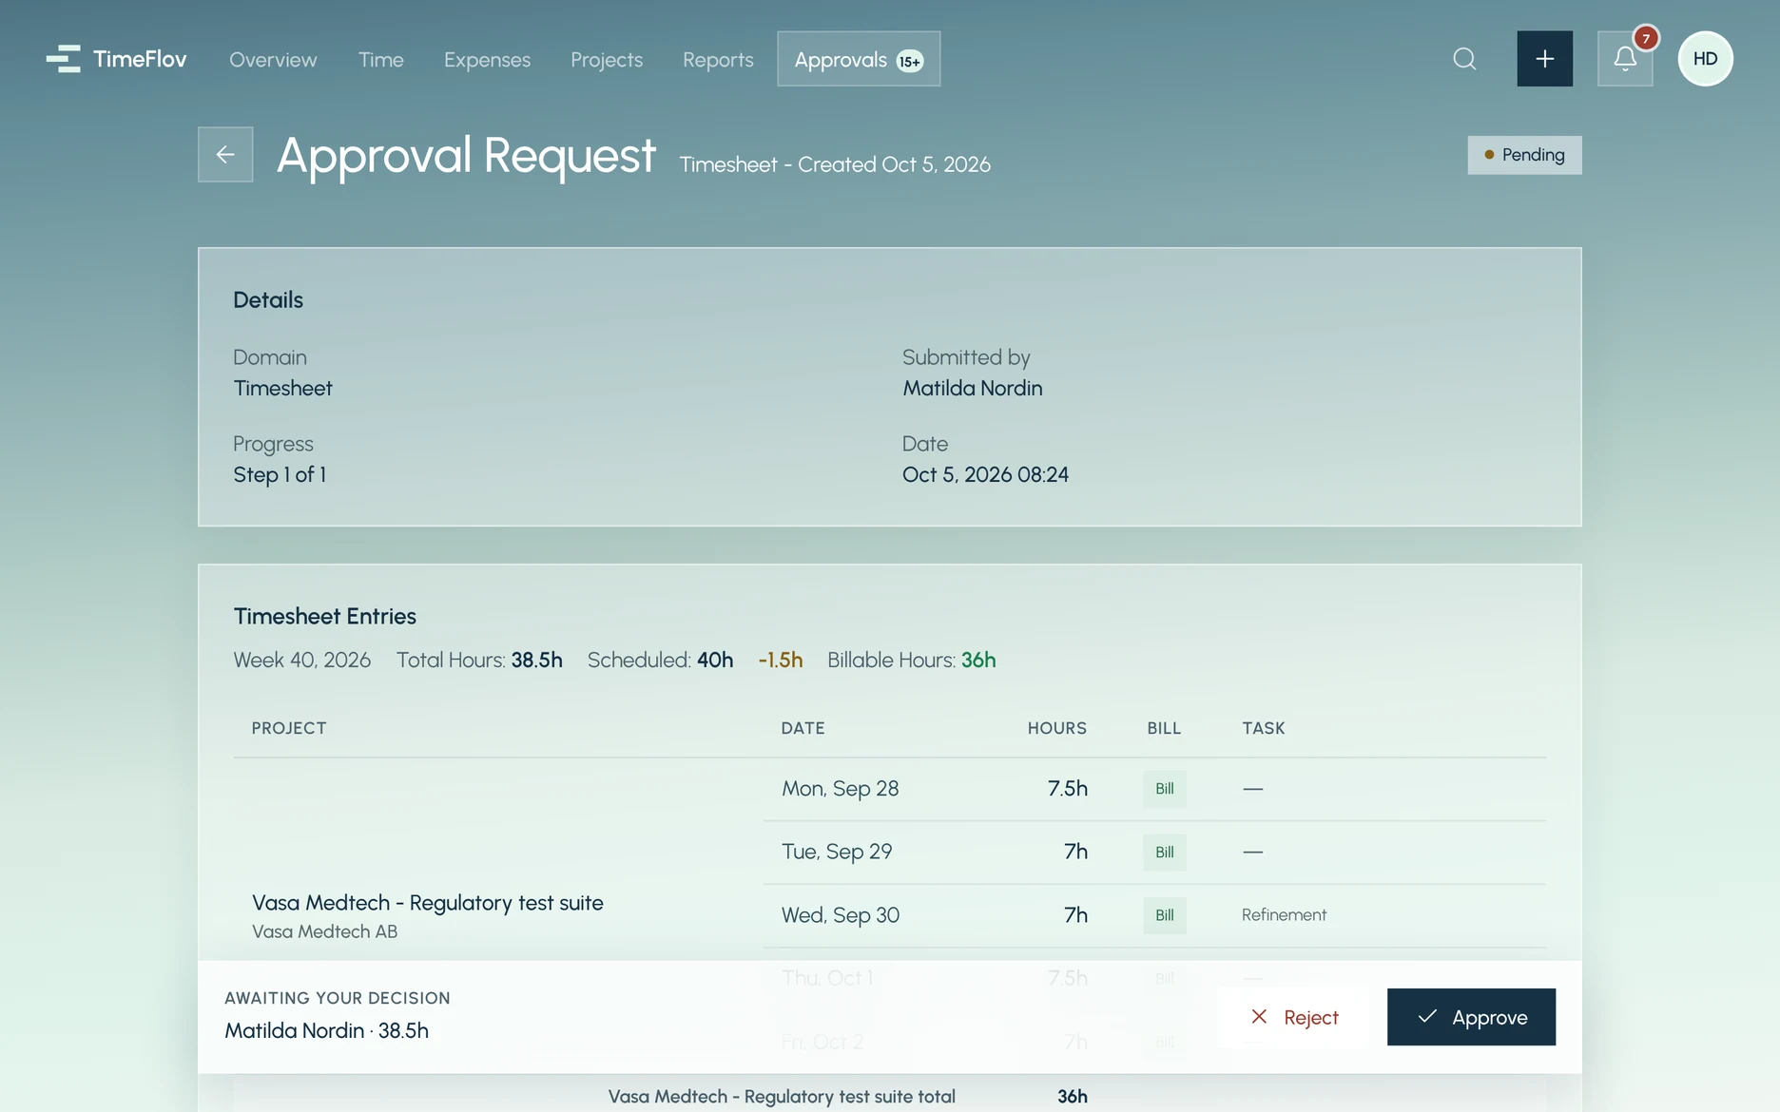Click the Tue, Sep 29 date cell
Image resolution: width=1780 pixels, height=1112 pixels.
(x=837, y=852)
